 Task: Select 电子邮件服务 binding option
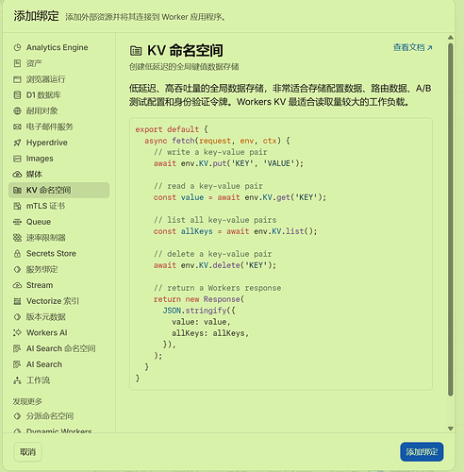click(x=59, y=126)
